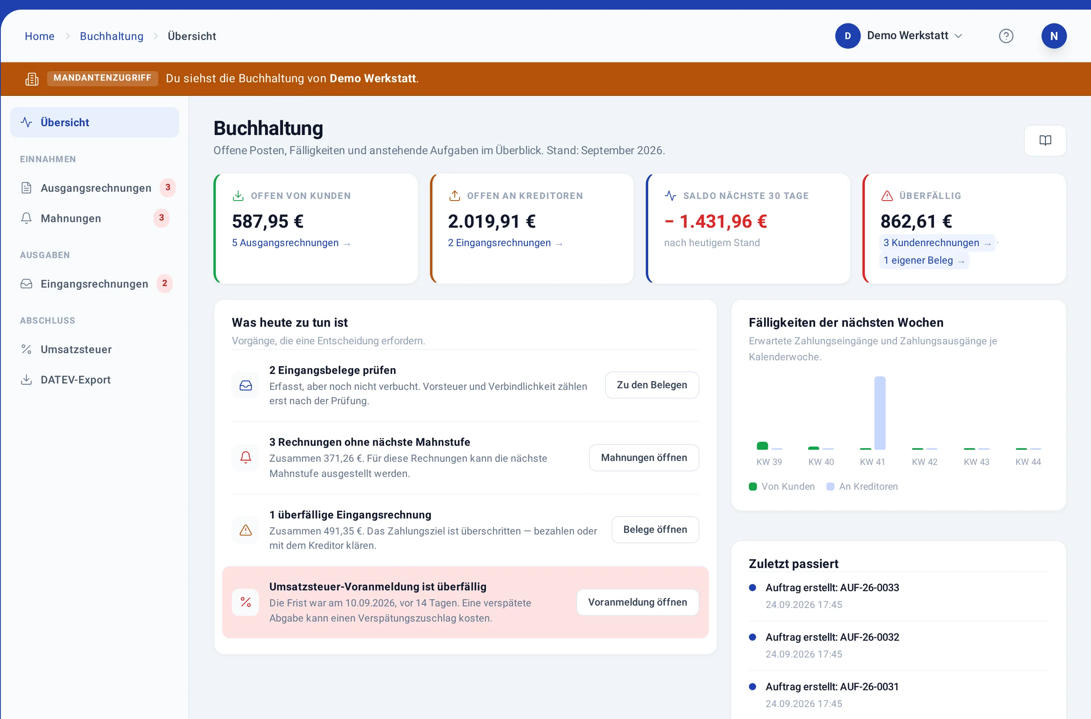This screenshot has height=719, width=1091.
Task: Open Eingangsrechnungen in the sidebar
Action: (95, 283)
